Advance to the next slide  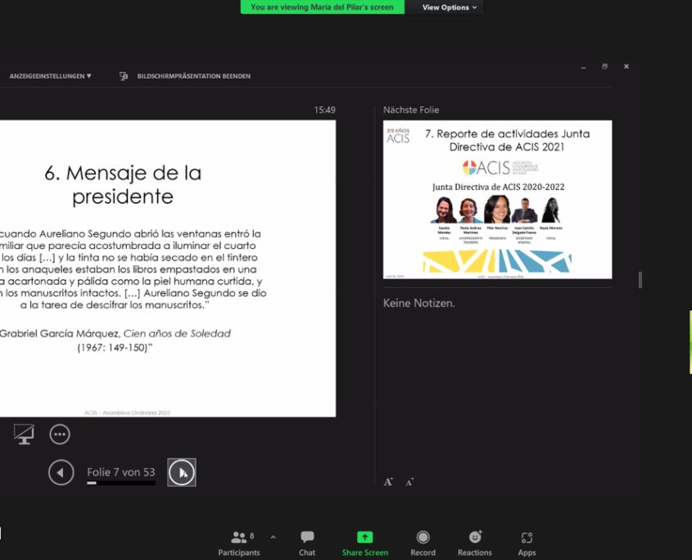pos(182,472)
